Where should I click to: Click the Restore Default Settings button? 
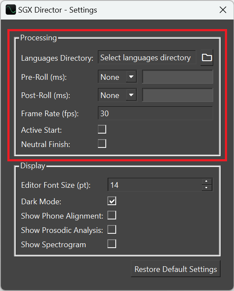pyautogui.click(x=175, y=269)
